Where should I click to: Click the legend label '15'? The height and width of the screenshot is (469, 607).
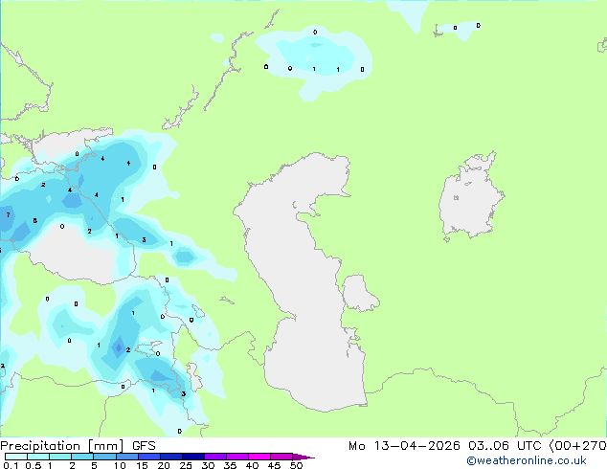(142, 465)
